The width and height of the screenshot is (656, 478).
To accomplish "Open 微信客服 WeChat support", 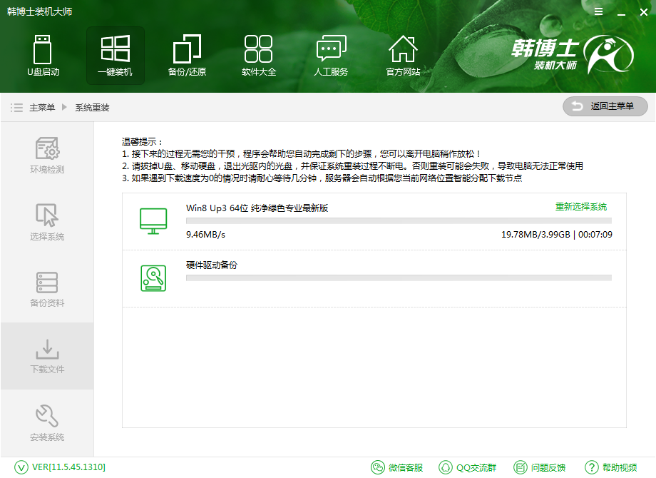I will tap(399, 467).
